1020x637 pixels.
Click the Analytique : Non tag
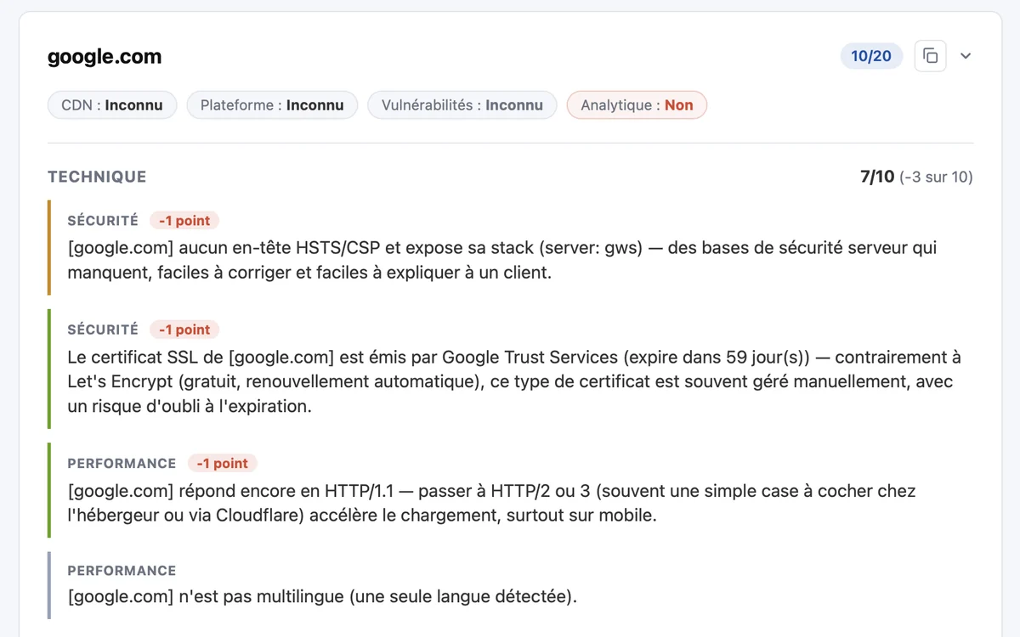click(637, 105)
